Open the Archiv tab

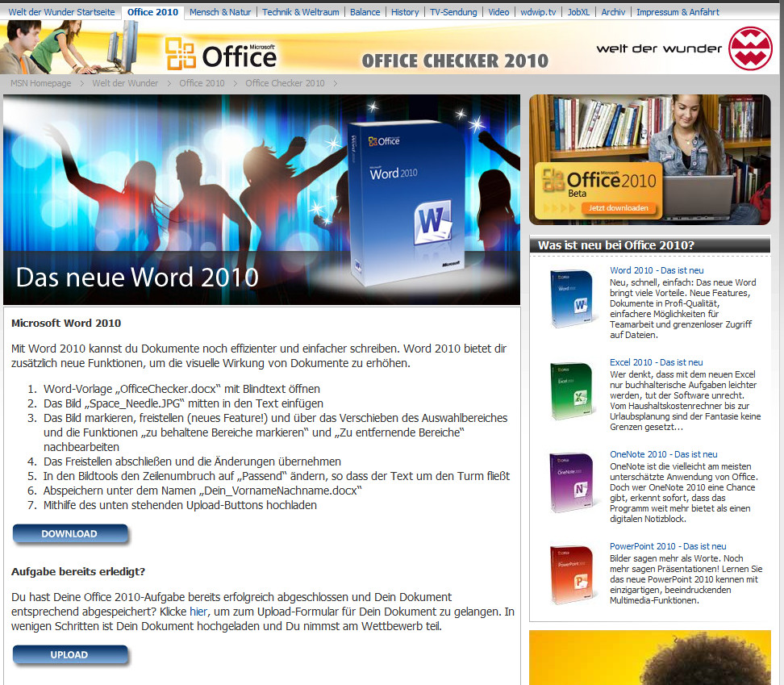pyautogui.click(x=613, y=12)
